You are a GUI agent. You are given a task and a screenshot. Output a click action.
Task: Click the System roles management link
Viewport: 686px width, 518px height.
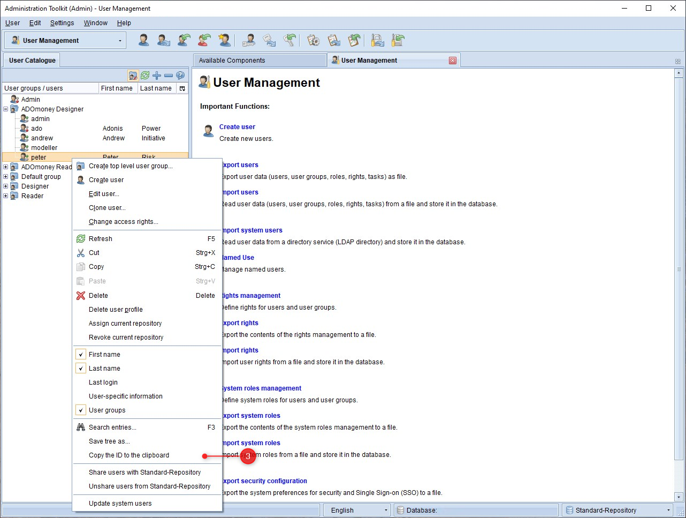[x=262, y=388]
